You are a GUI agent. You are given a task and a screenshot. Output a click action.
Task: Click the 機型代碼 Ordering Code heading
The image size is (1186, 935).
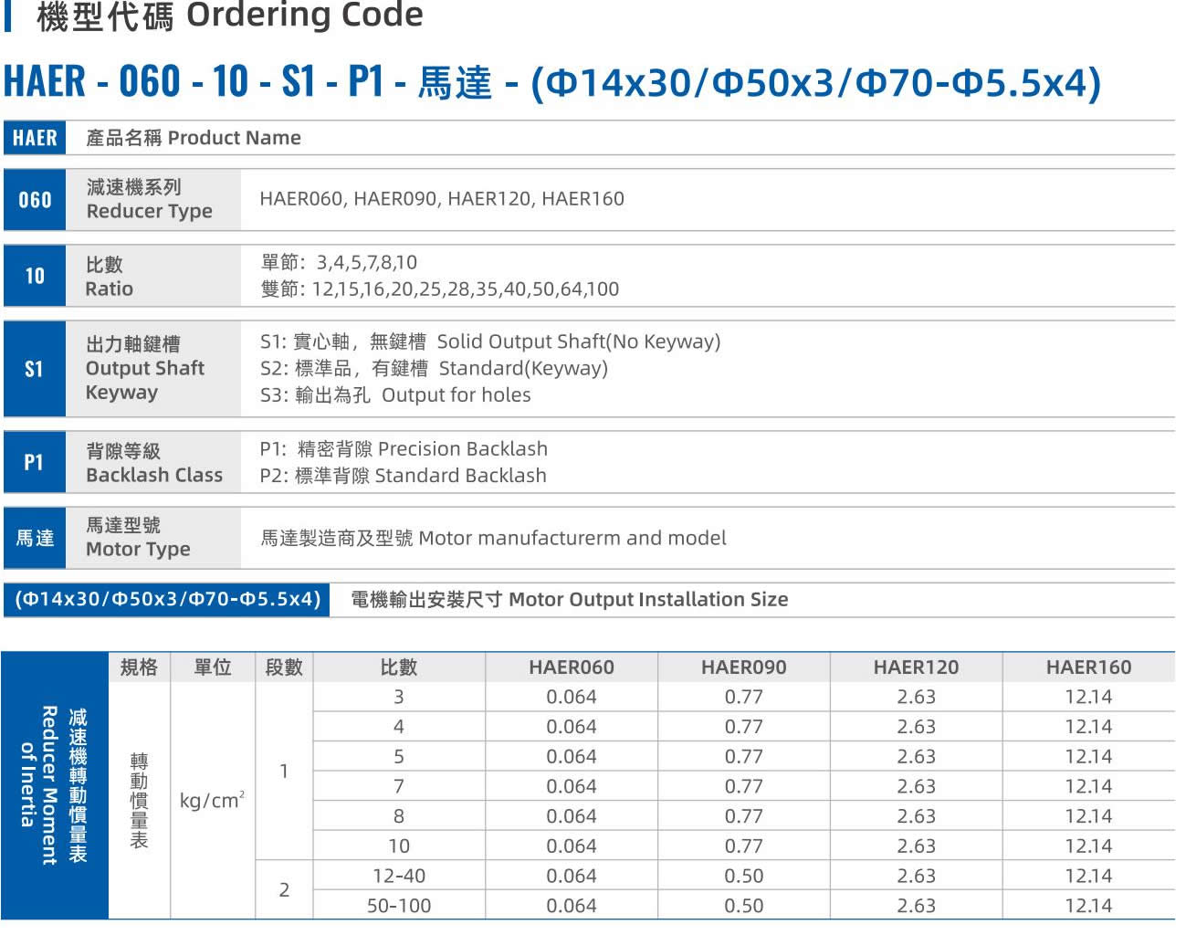[x=229, y=16]
